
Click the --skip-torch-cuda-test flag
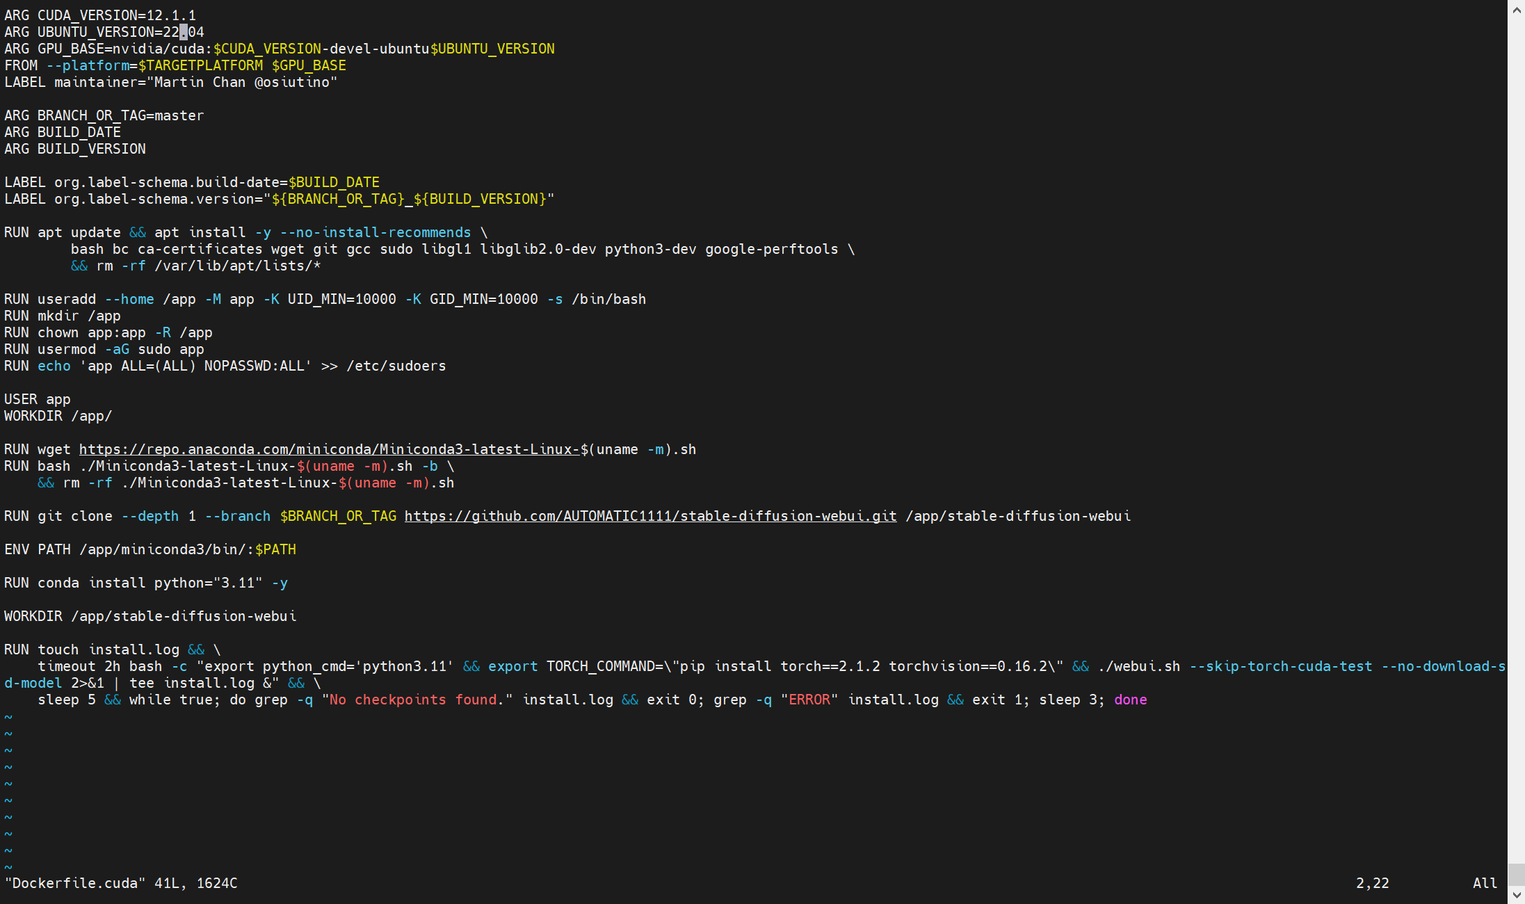(x=1281, y=666)
